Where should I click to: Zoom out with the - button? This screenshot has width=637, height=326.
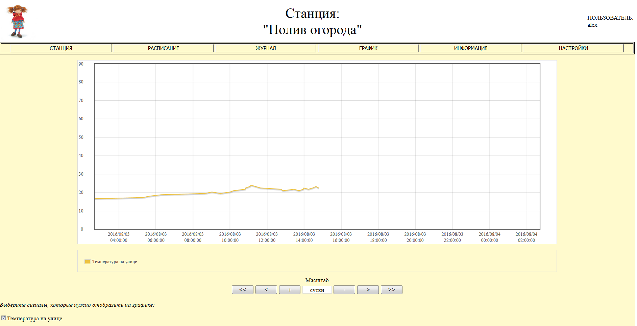click(344, 290)
